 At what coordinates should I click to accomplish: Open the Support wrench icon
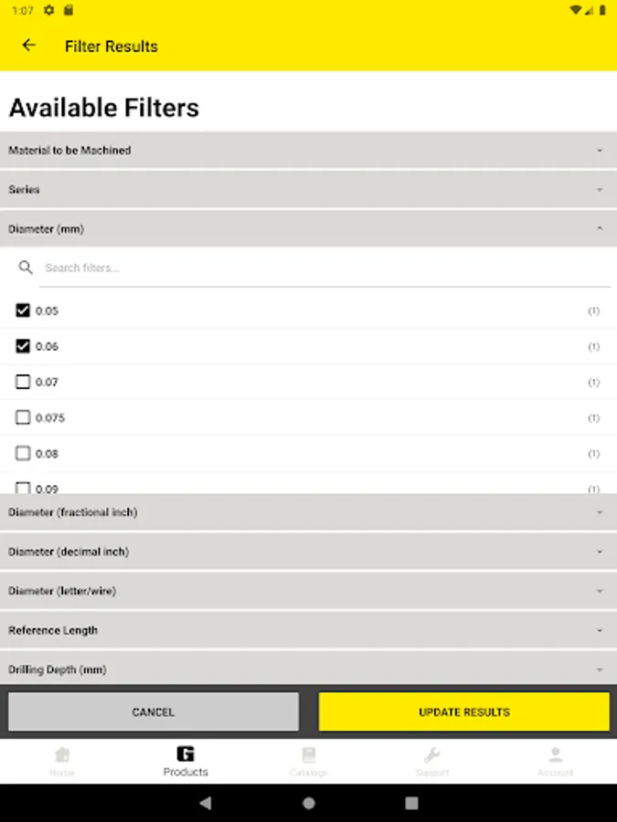[431, 755]
